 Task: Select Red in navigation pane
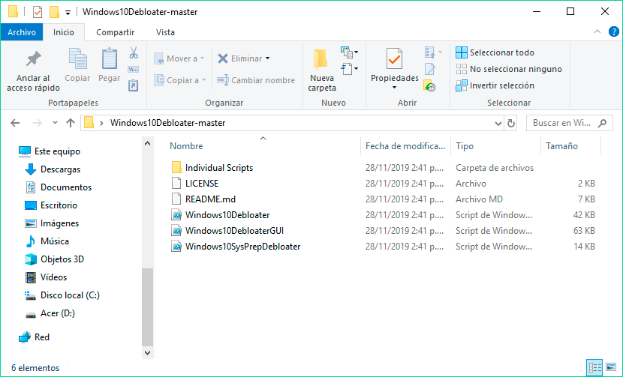pyautogui.click(x=34, y=337)
